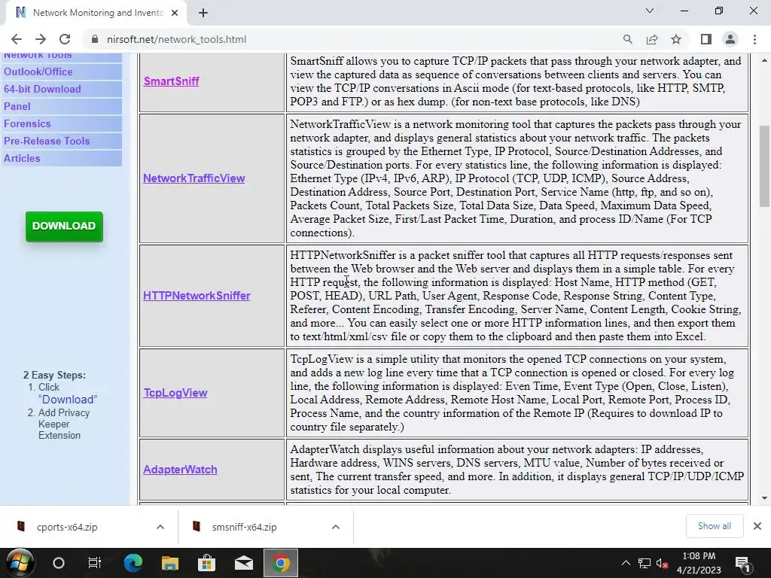This screenshot has height=578, width=771.
Task: Go forward to the next page
Action: pyautogui.click(x=41, y=39)
